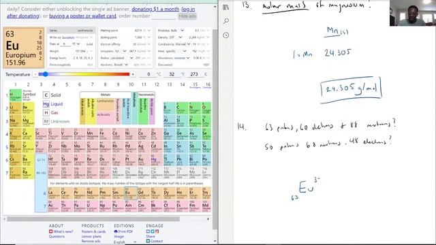
Task: Click the webcam video thumbnail
Action: pos(413,13)
